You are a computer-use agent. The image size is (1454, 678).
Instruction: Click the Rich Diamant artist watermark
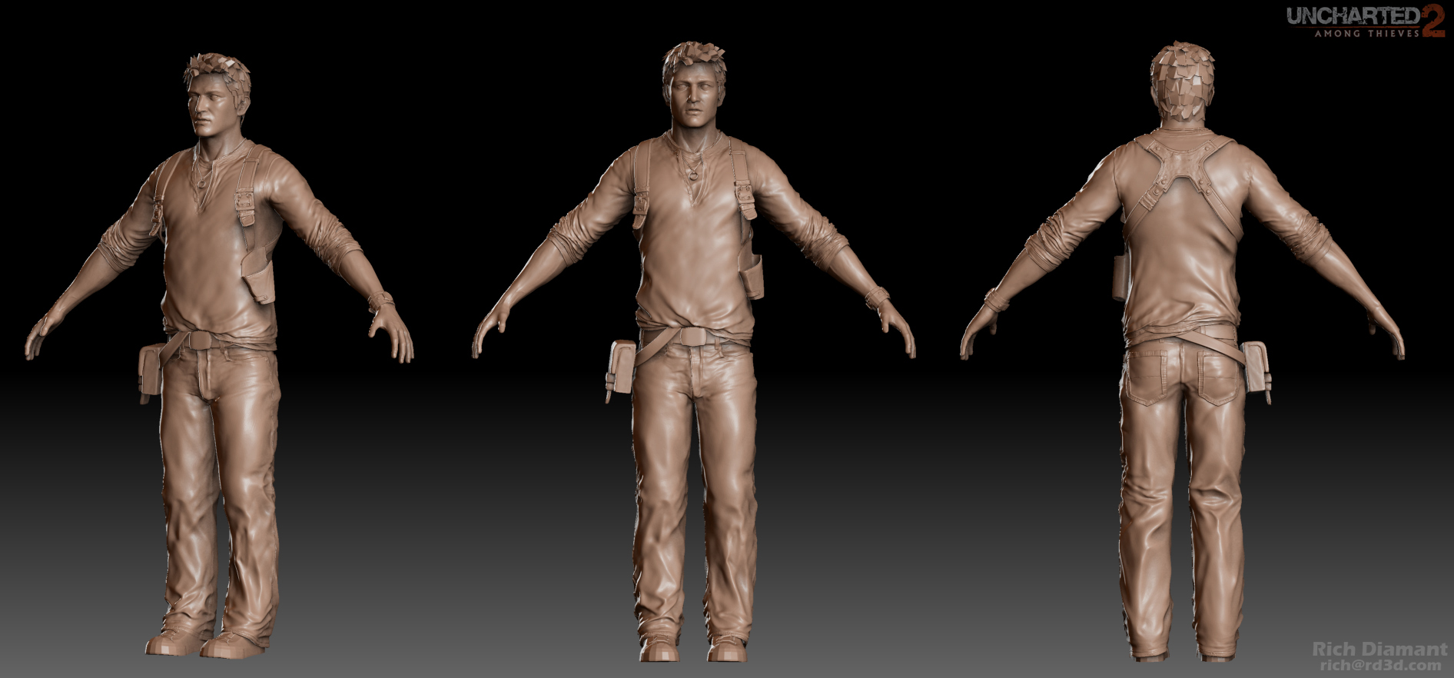point(1379,650)
